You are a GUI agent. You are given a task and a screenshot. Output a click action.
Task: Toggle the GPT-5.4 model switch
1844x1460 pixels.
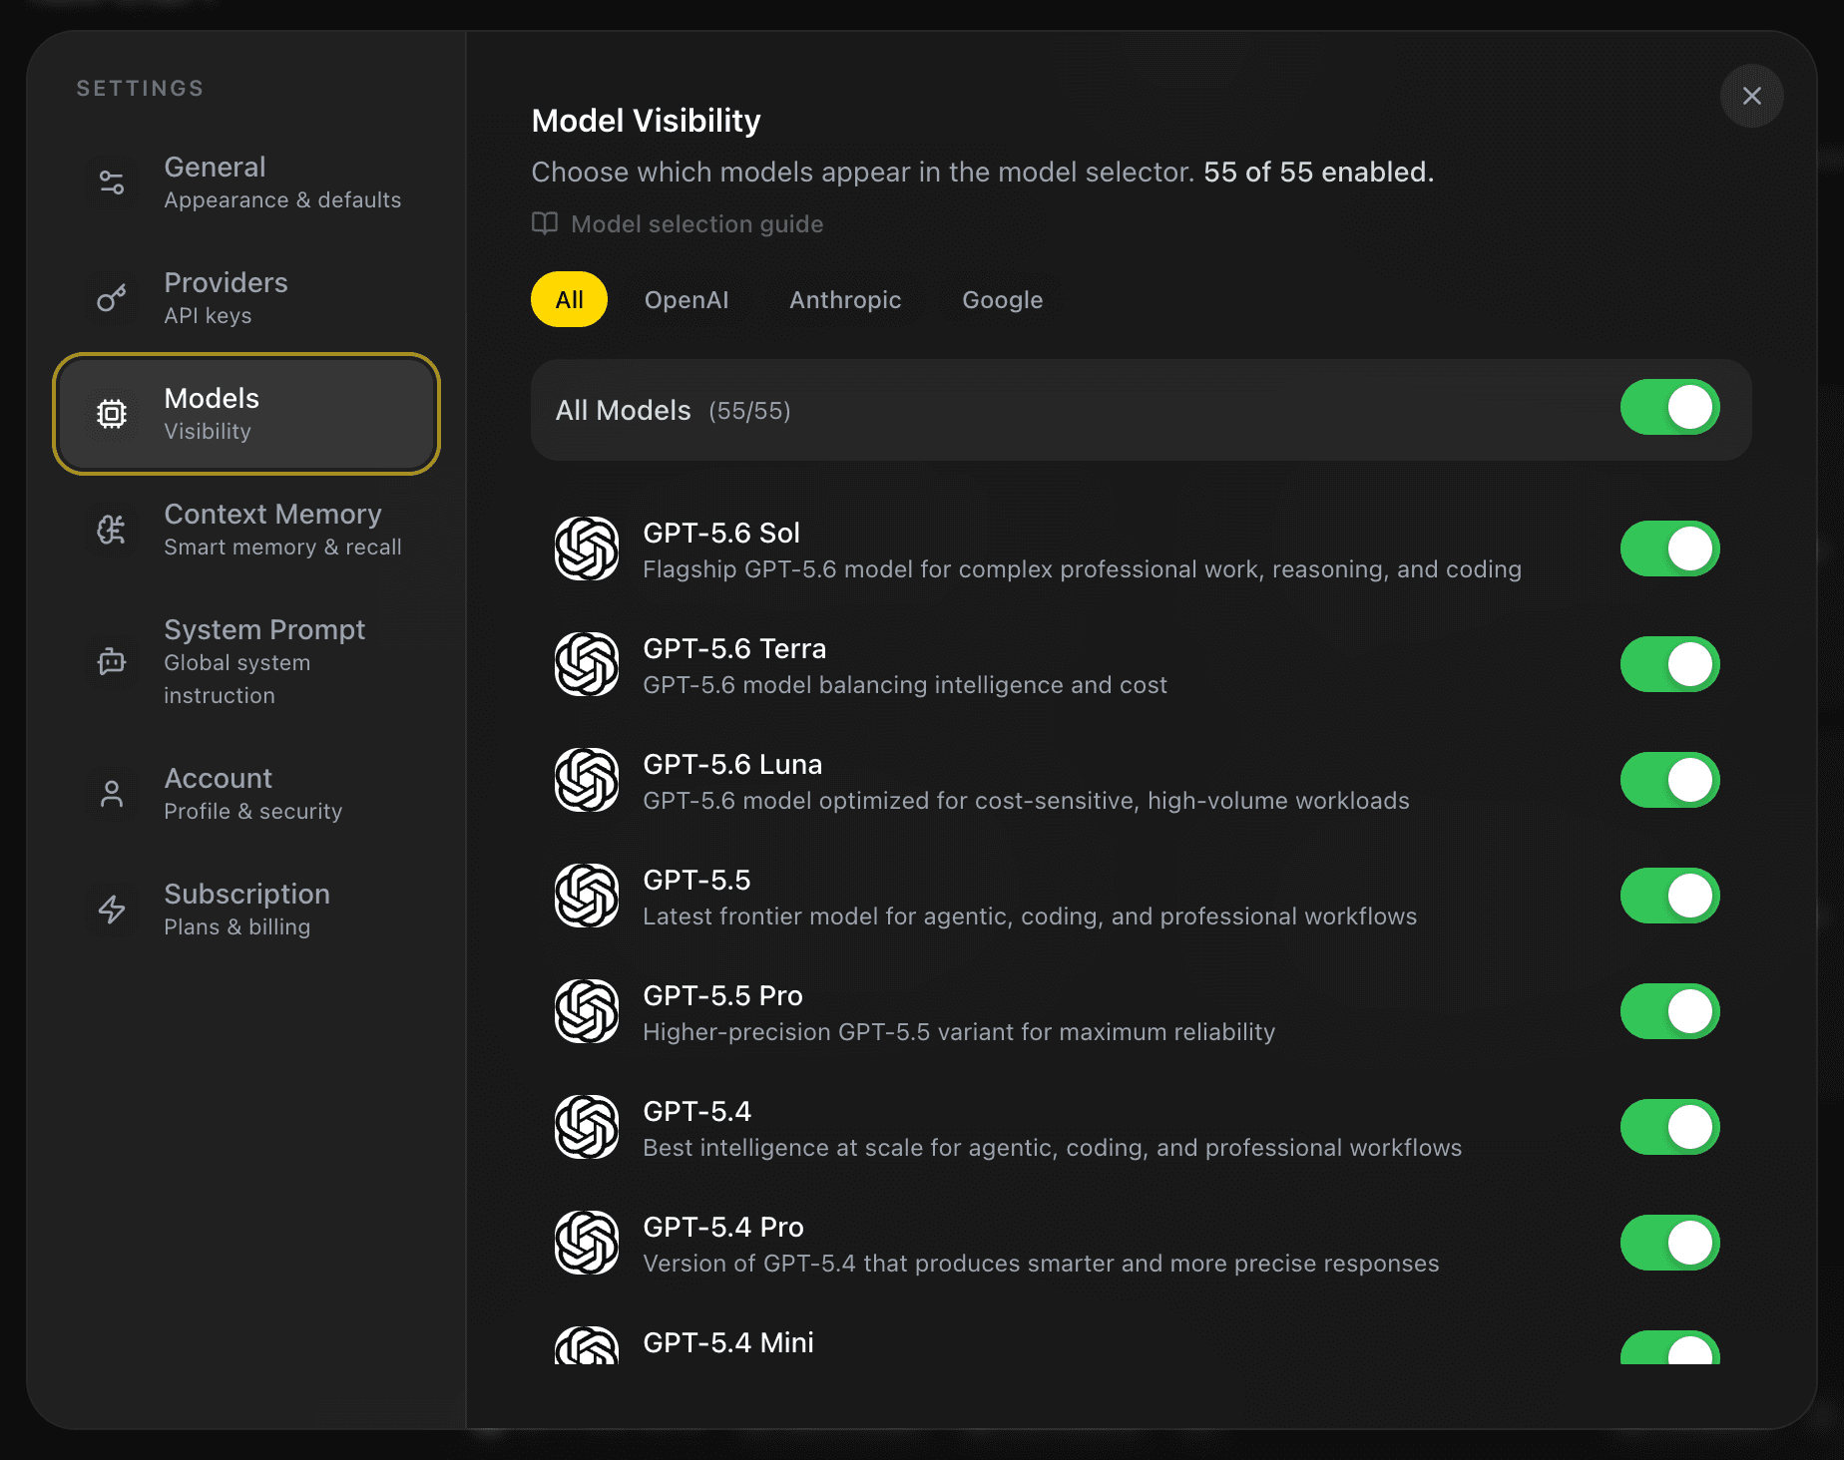click(1669, 1127)
